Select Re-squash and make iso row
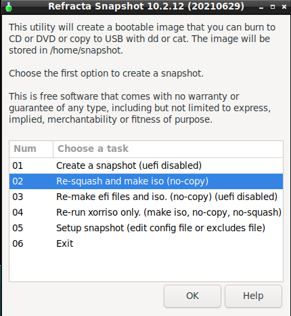This screenshot has height=316, width=291. (146, 181)
